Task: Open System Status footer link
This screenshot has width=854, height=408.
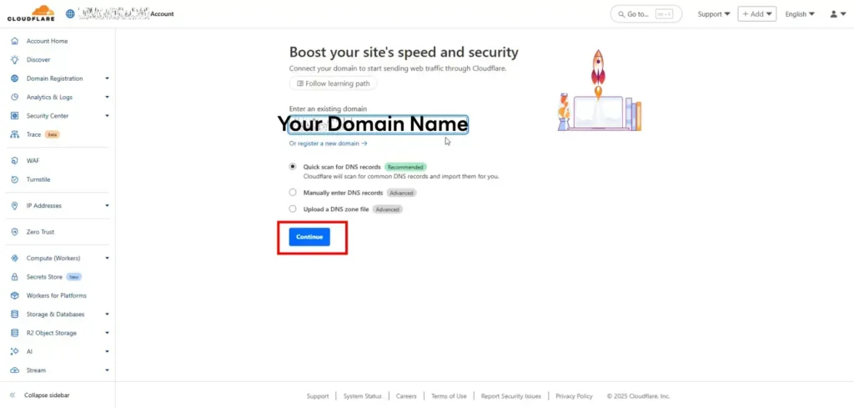Action: [362, 396]
